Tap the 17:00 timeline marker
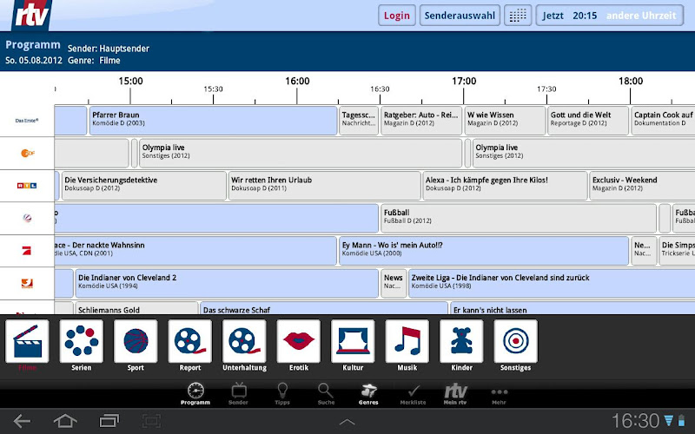Image resolution: width=695 pixels, height=434 pixels. pyautogui.click(x=464, y=82)
